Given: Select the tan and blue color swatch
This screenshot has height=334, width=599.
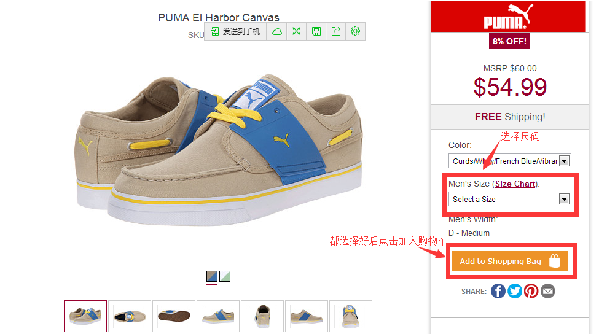Looking at the screenshot, I should (212, 276).
